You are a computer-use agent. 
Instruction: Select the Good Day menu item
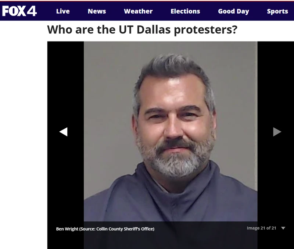pos(233,11)
